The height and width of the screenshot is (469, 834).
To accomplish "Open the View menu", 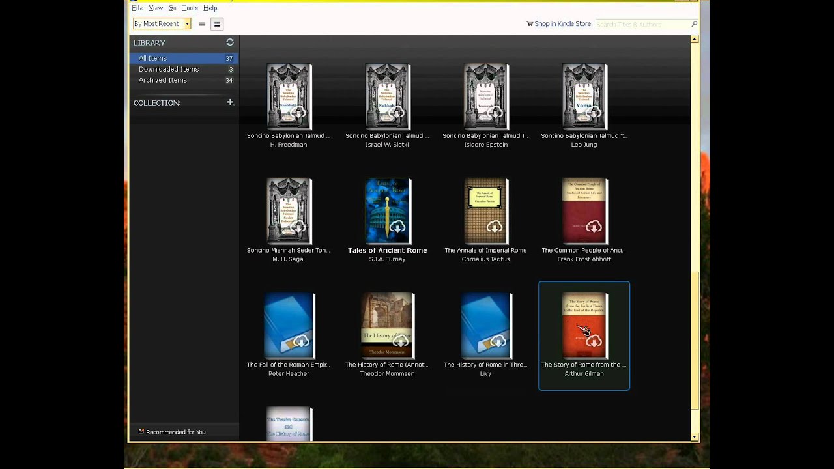I will click(156, 8).
